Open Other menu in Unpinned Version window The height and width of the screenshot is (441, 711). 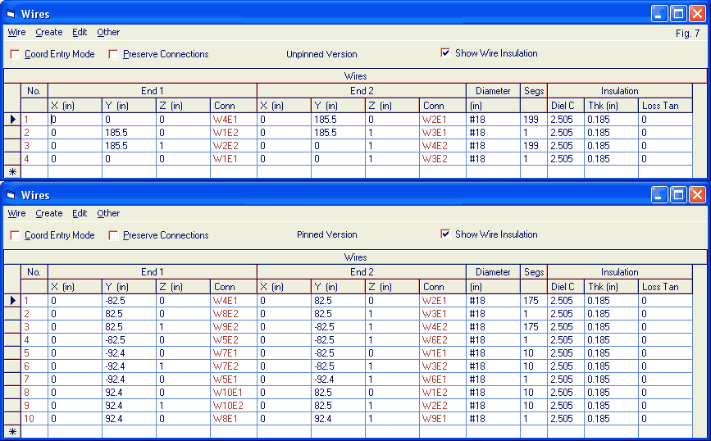pyautogui.click(x=108, y=32)
